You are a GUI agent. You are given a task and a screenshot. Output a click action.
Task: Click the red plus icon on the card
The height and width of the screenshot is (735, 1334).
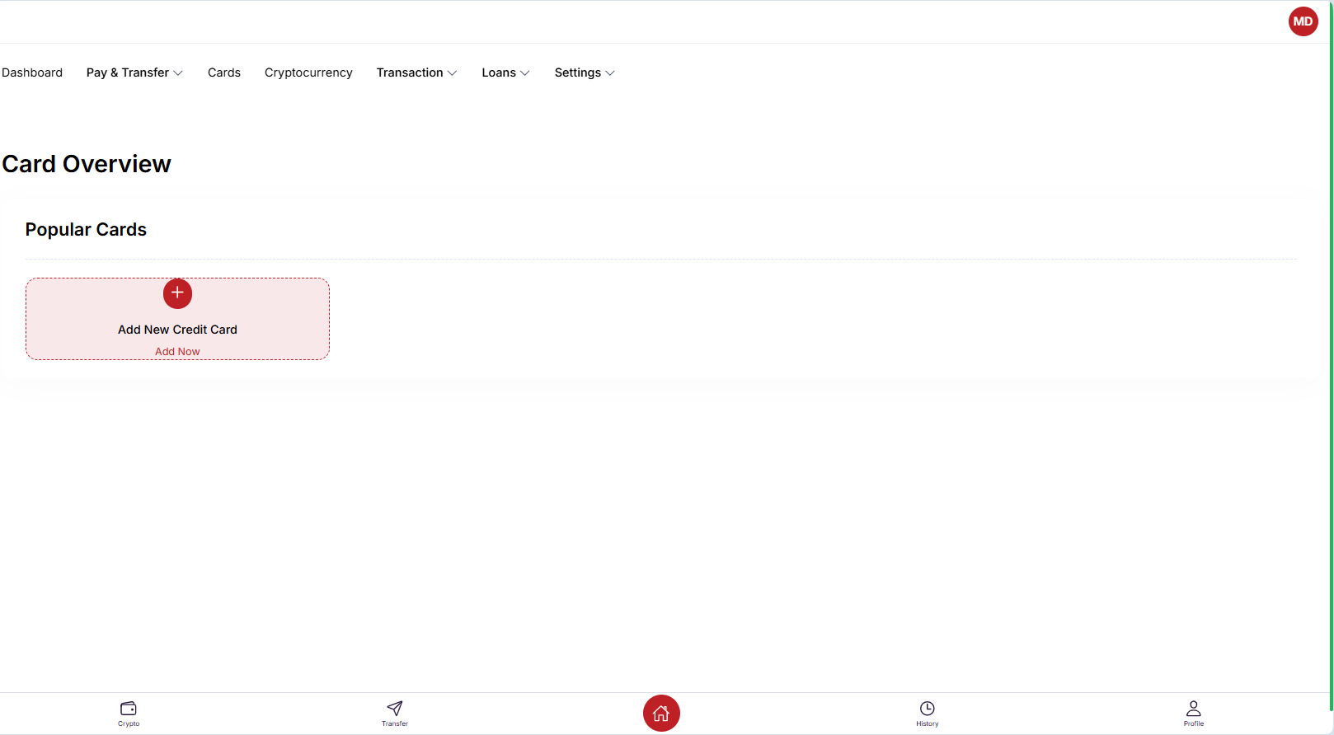(177, 293)
